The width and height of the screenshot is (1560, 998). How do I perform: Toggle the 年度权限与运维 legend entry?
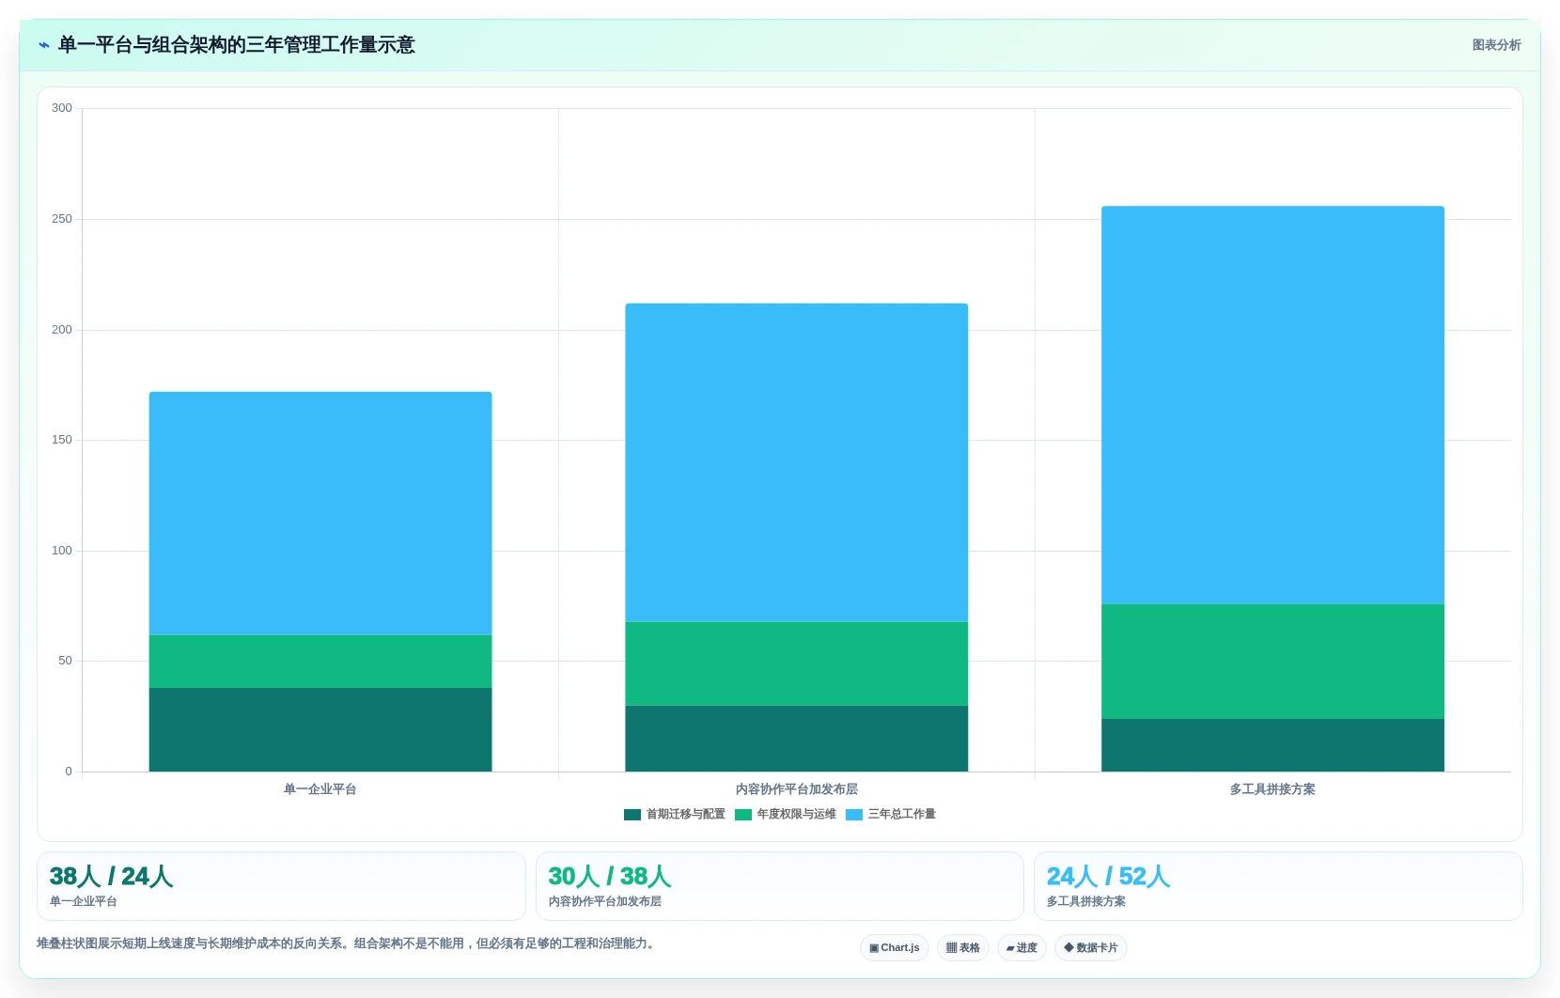786,814
